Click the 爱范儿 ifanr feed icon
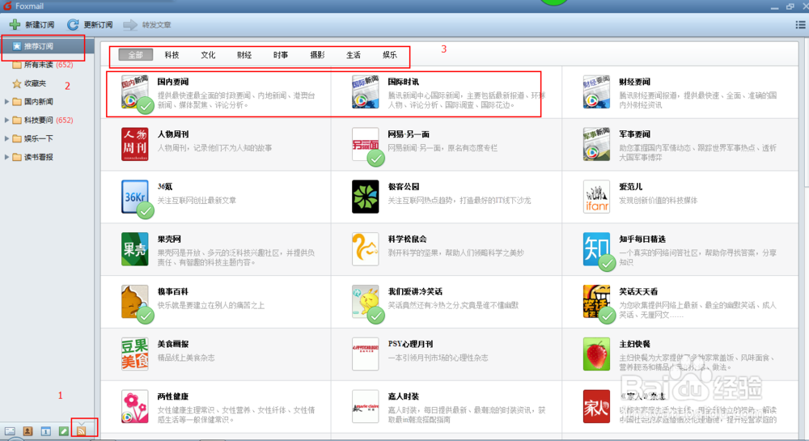Screen dimensions: 809x441 point(596,197)
